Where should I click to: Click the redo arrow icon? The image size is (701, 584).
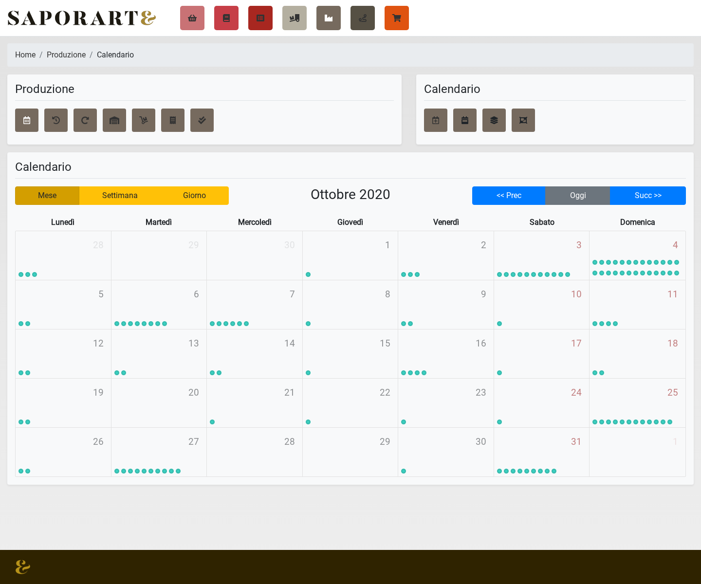pyautogui.click(x=85, y=120)
